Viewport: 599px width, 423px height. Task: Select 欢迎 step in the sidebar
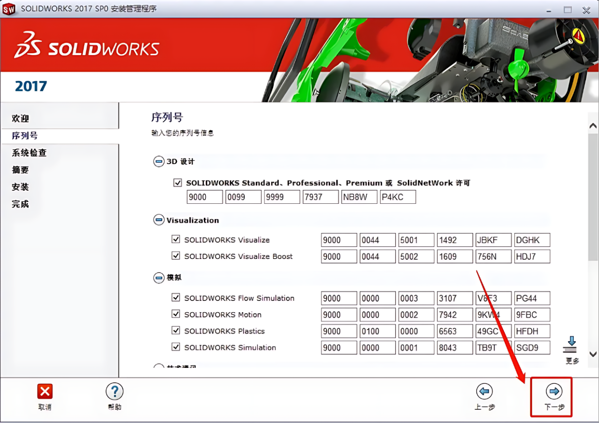[x=20, y=119]
